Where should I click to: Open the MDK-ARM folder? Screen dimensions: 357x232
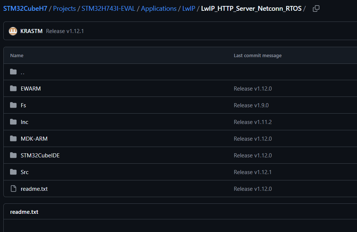click(34, 139)
